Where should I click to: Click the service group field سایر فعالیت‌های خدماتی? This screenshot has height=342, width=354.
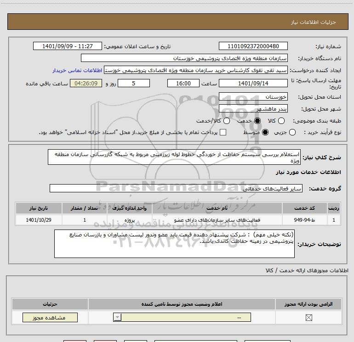(x=176, y=188)
